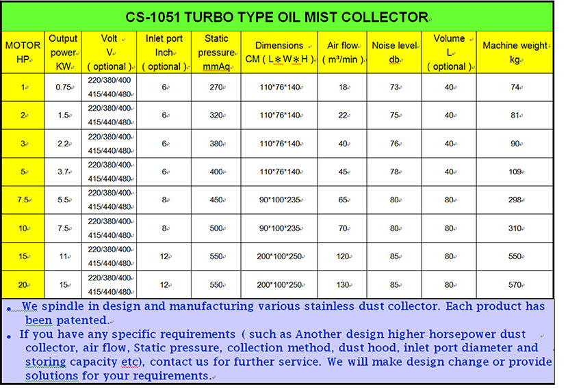This screenshot has width=568, height=389.
Task: Click air flow value '70'
Action: point(343,228)
